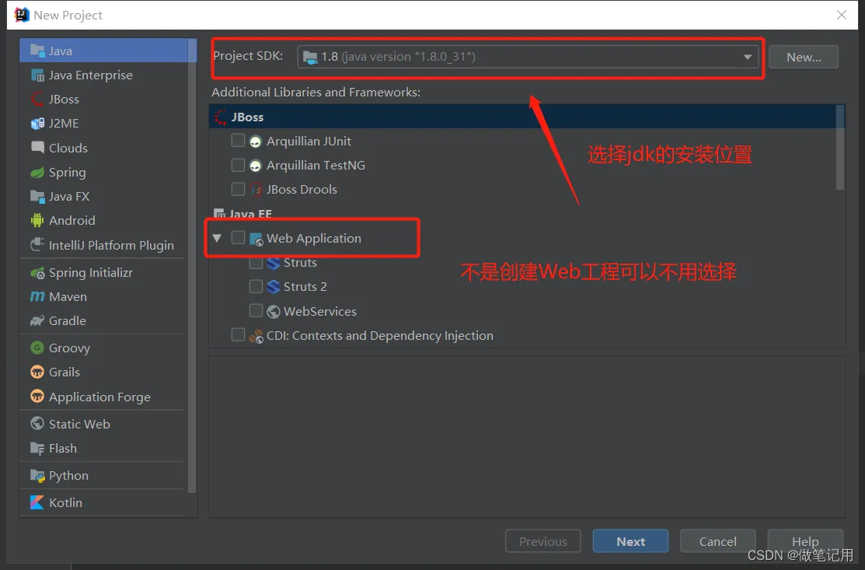
Task: Pick the Kotlin icon
Action: click(x=37, y=502)
